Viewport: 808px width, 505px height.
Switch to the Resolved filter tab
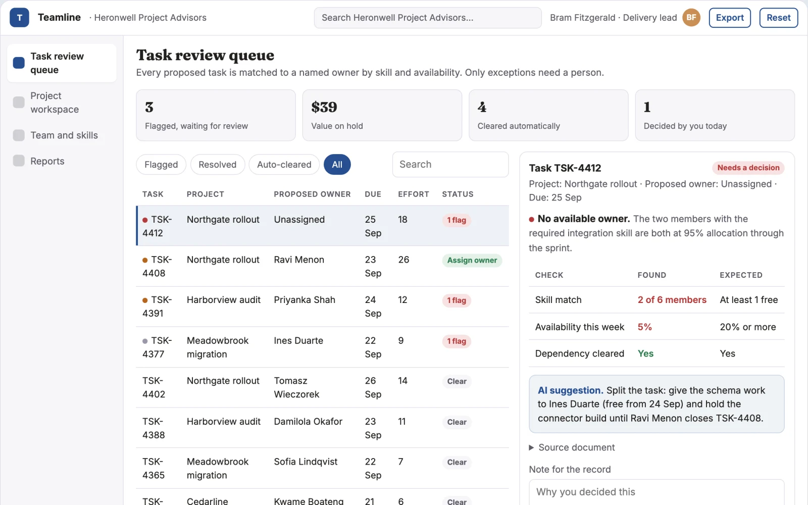(217, 165)
